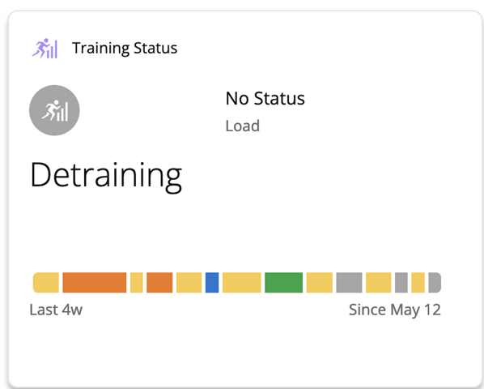The image size is (484, 389).
Task: Click the Load text under No Status
Action: [243, 126]
